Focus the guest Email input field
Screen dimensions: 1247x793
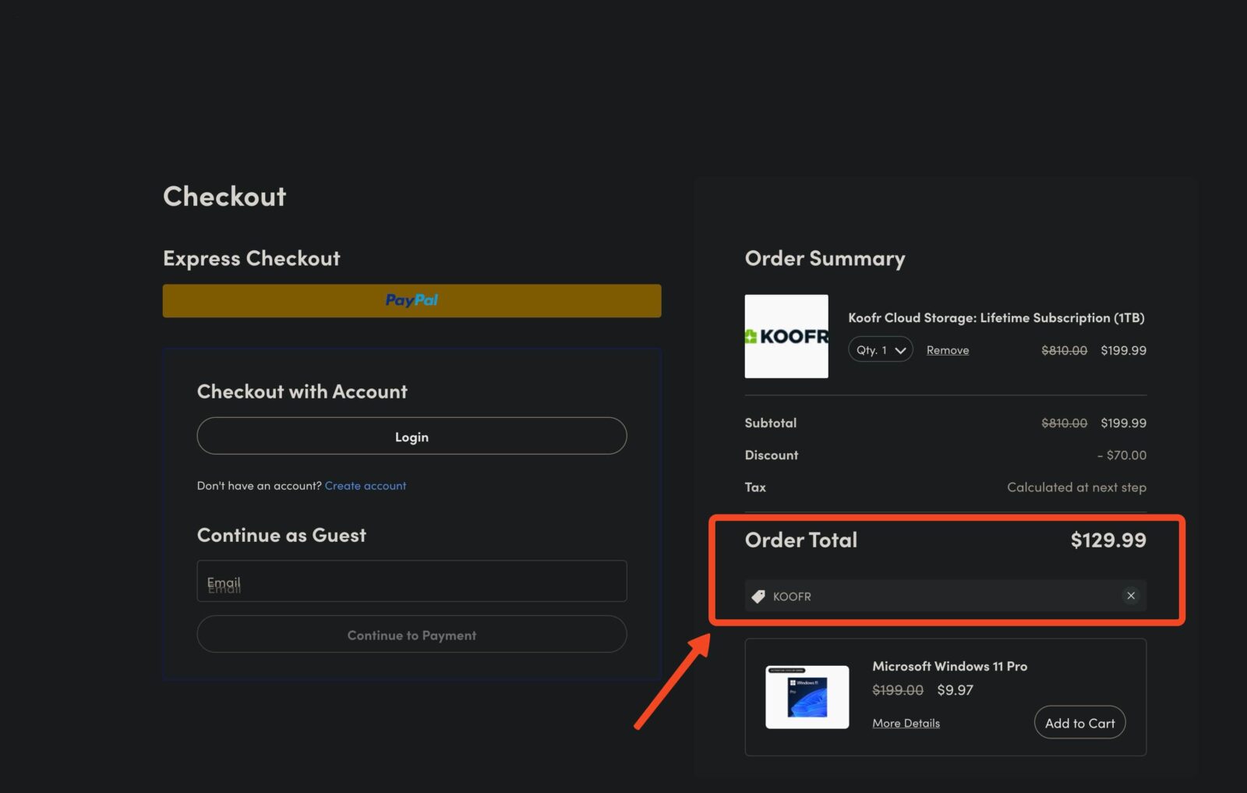coord(412,582)
